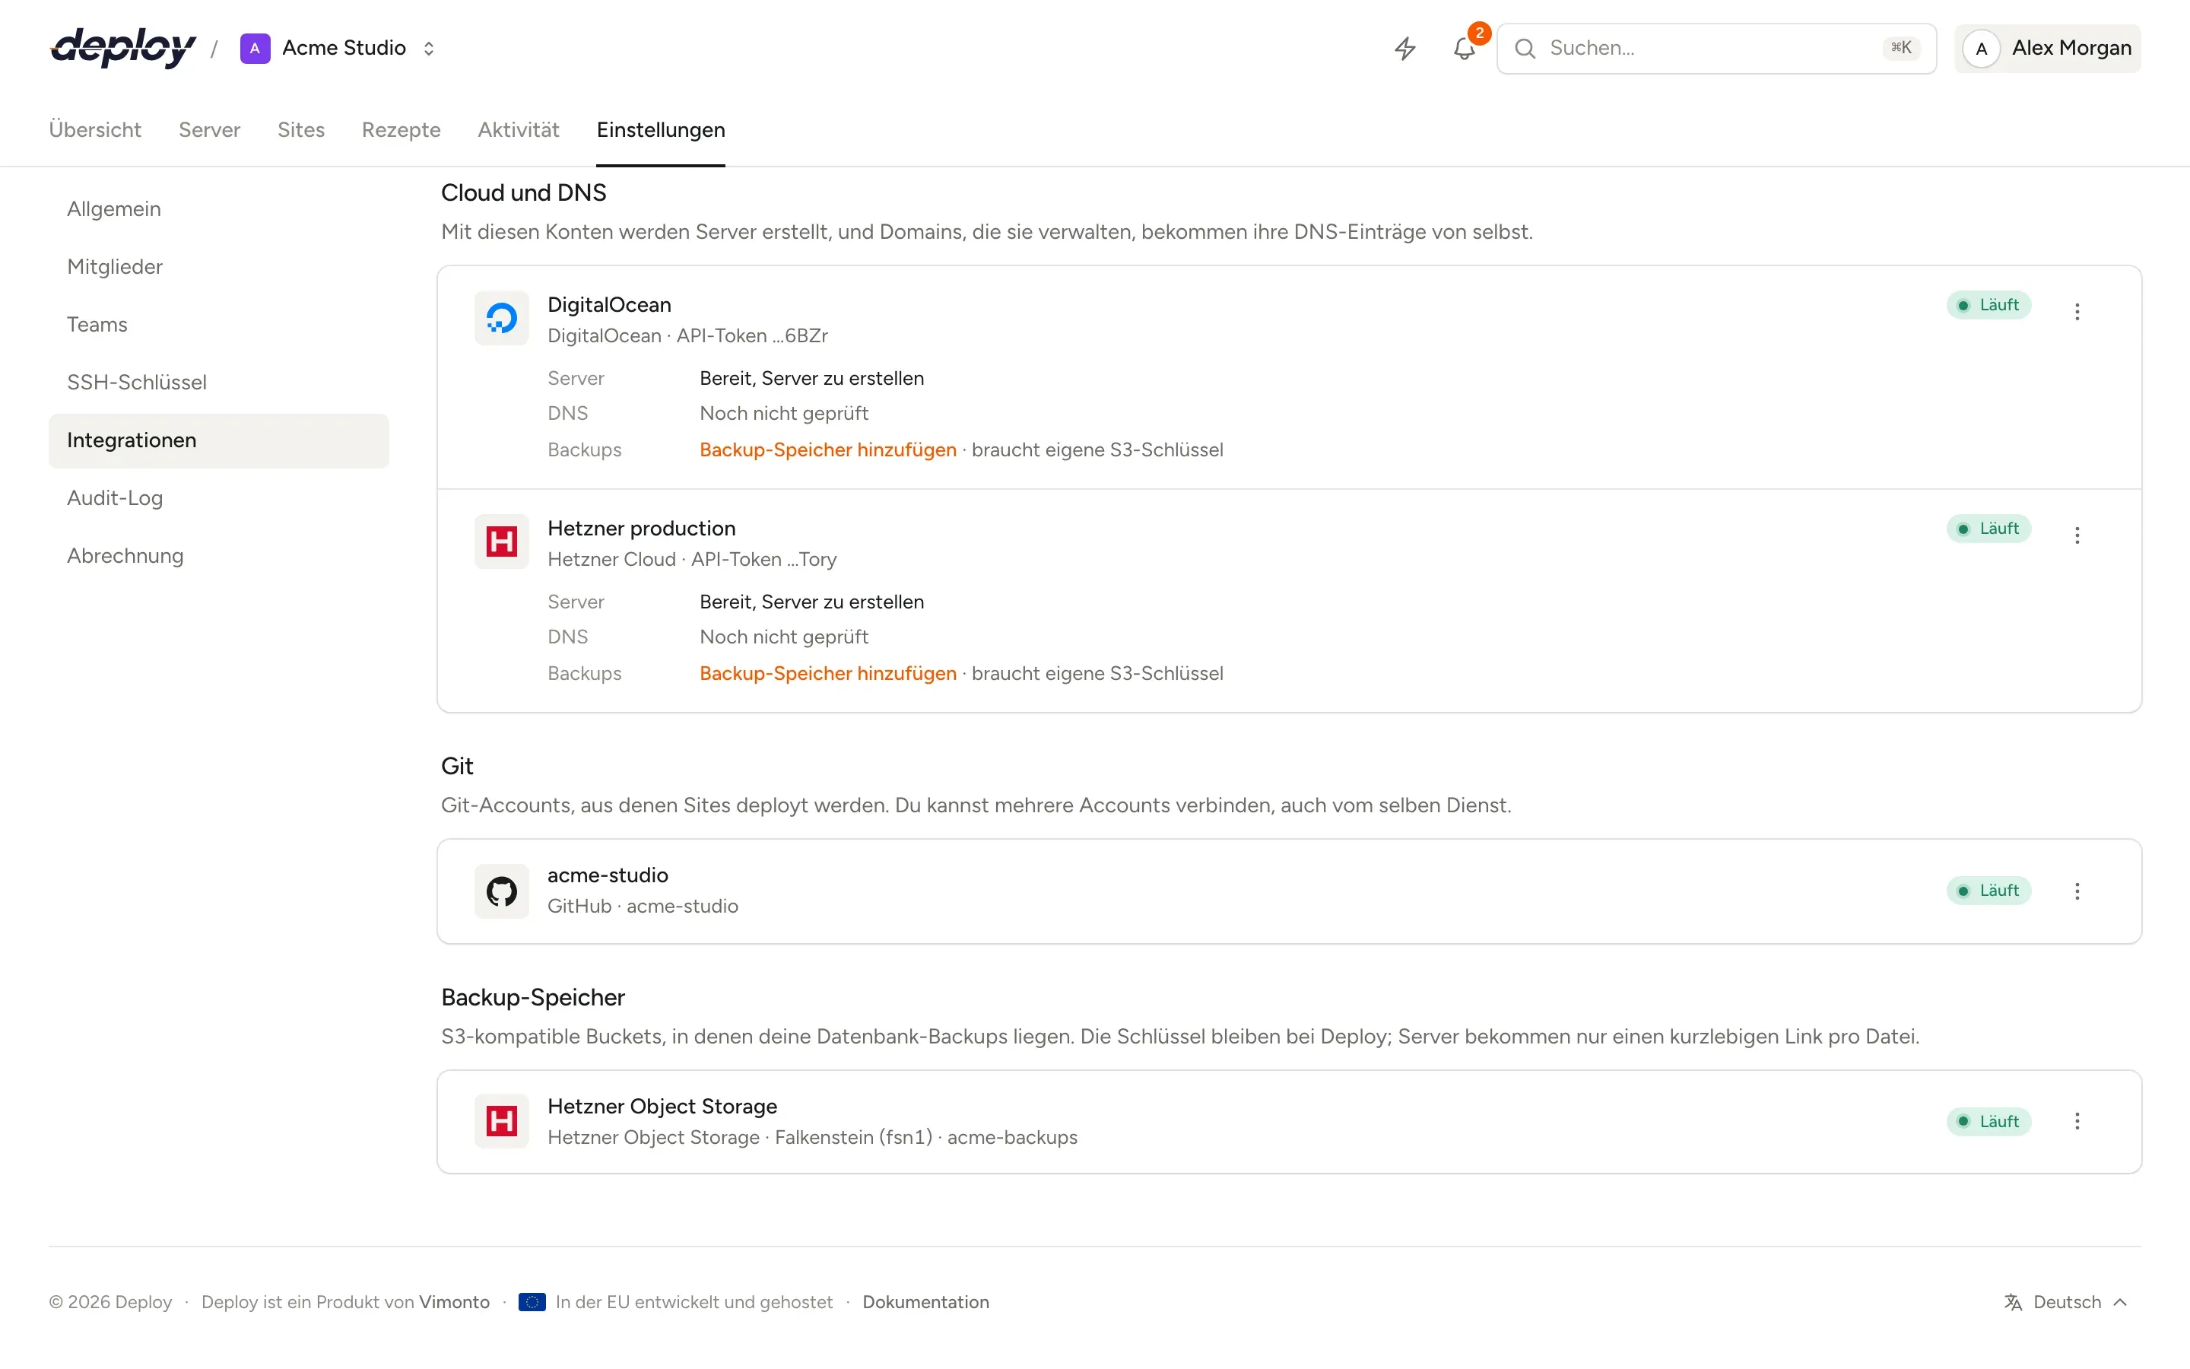Image resolution: width=2190 pixels, height=1369 pixels.
Task: Open the three-dot menu for DigitalOcean
Action: [x=2077, y=312]
